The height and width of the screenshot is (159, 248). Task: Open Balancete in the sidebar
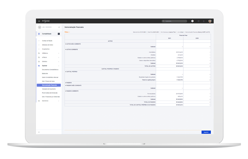coord(45,73)
